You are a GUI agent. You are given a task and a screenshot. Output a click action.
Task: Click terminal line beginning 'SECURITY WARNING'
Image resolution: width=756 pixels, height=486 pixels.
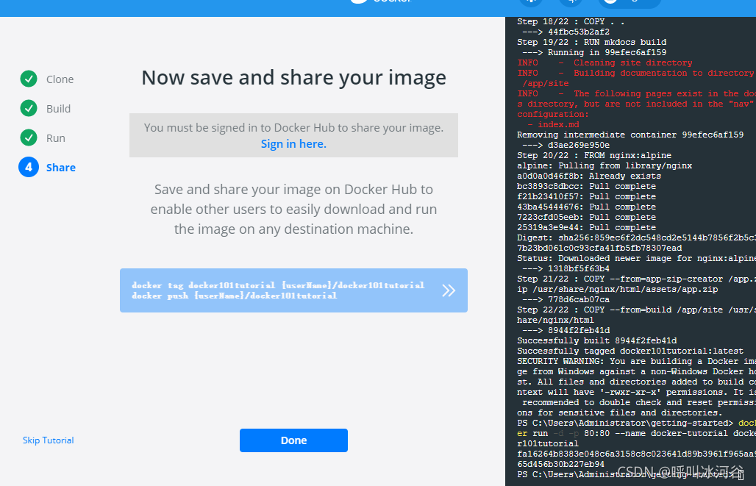(636, 361)
